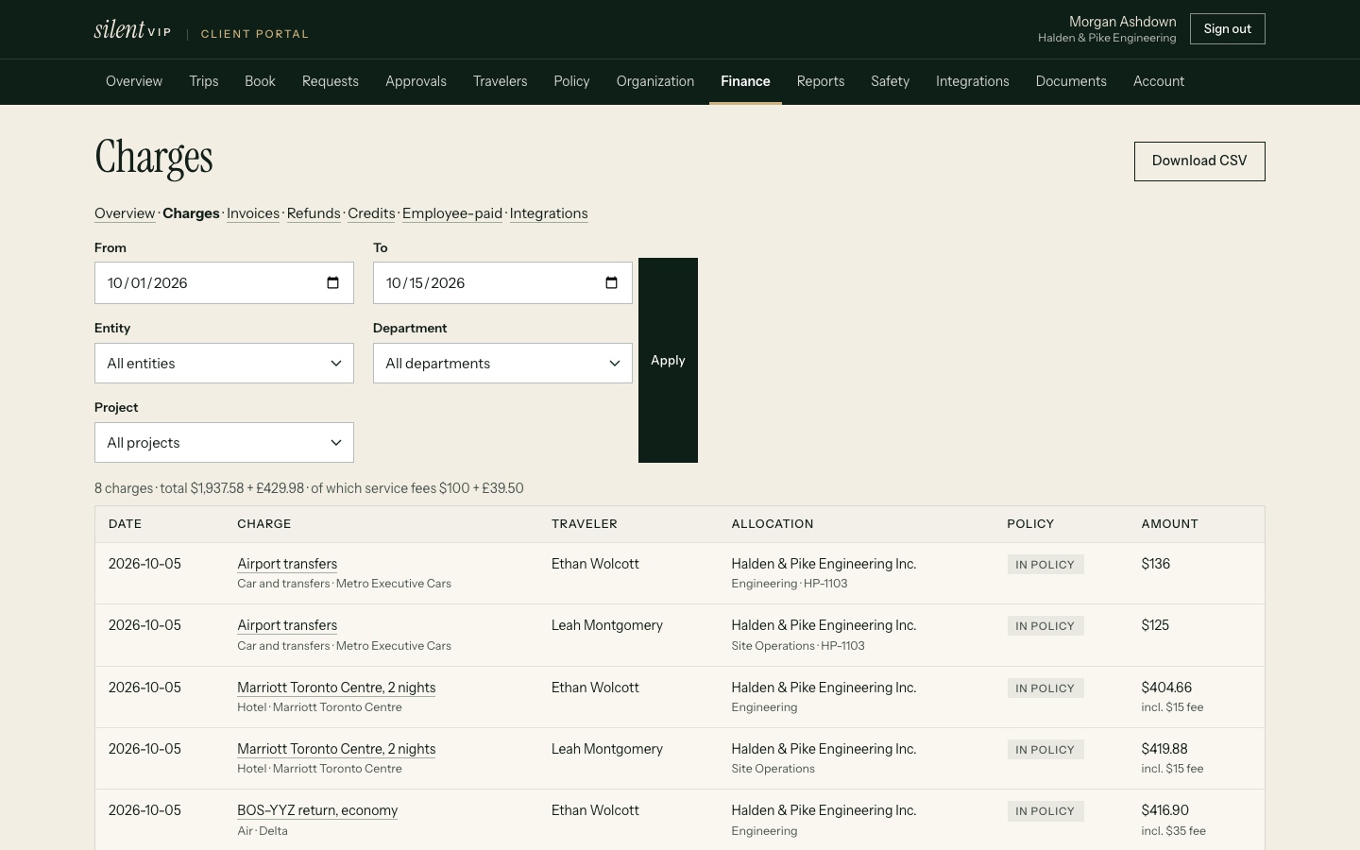
Task: Click the To date input field
Action: click(x=502, y=283)
